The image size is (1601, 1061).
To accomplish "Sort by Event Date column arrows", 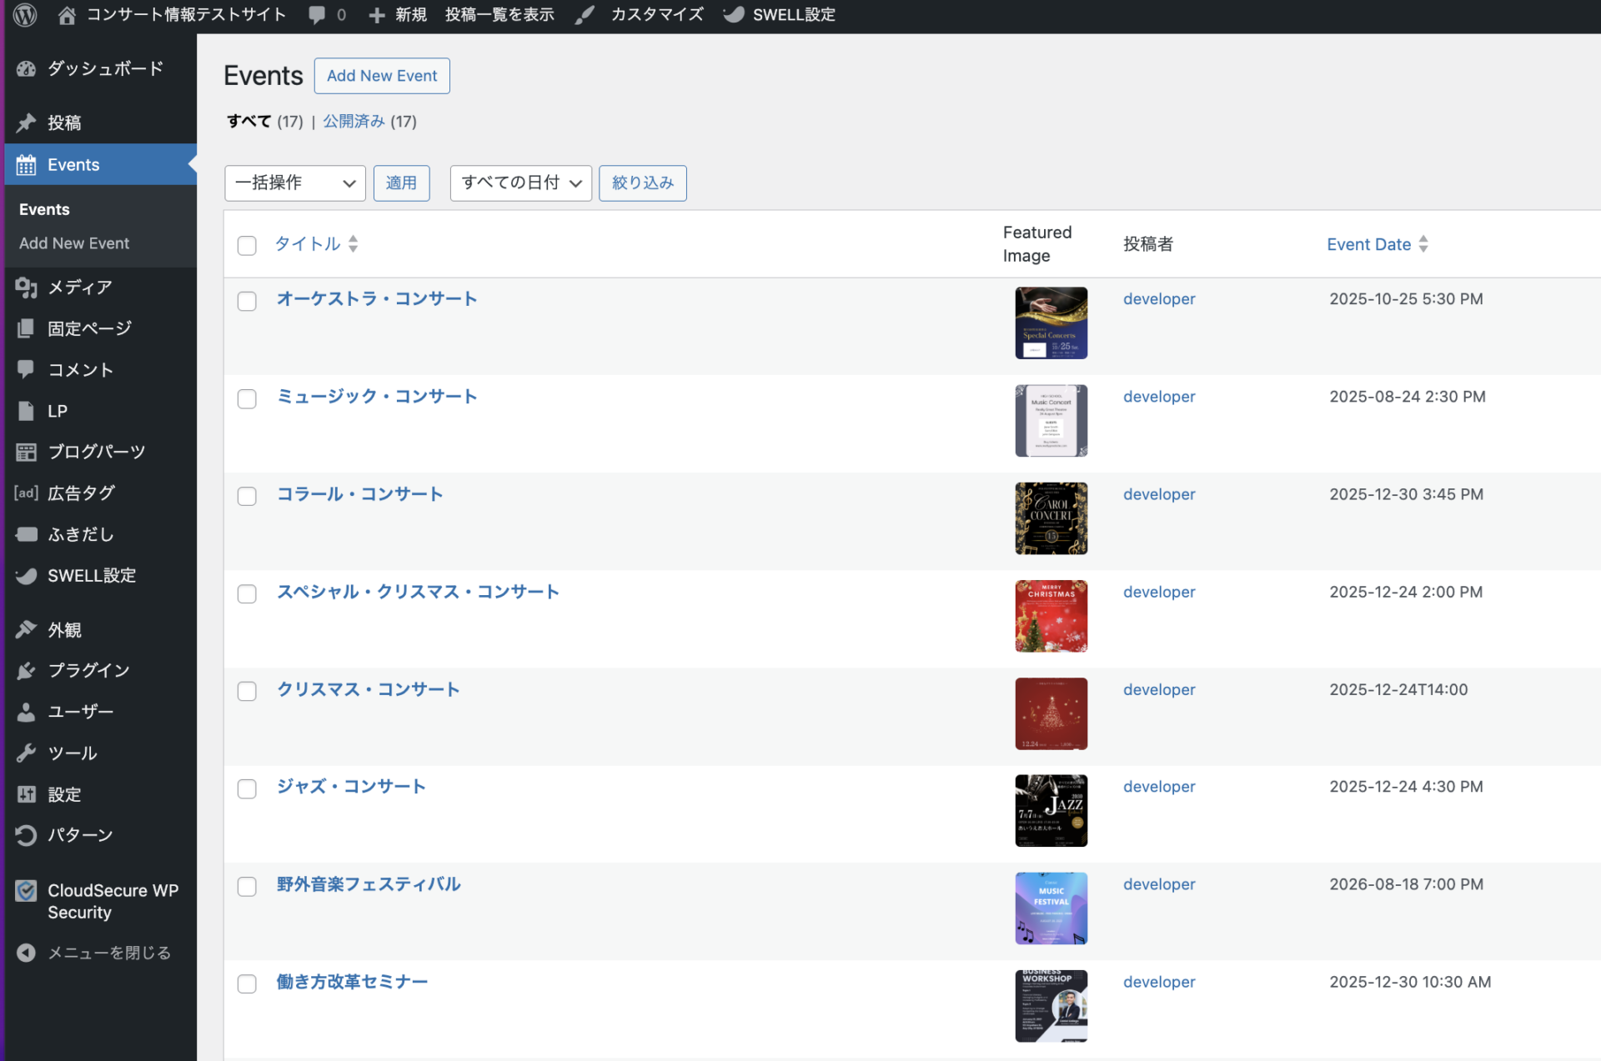I will [1423, 244].
